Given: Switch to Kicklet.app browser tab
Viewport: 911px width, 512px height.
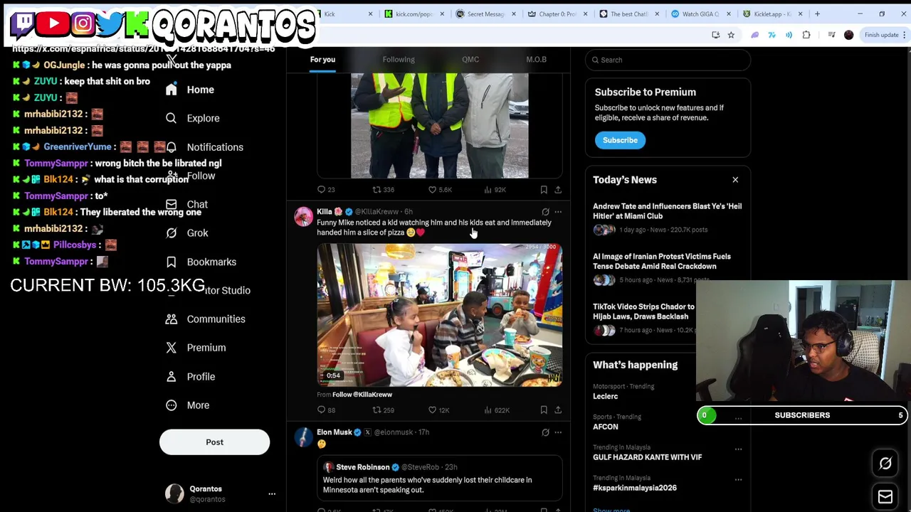Looking at the screenshot, I should (x=772, y=14).
